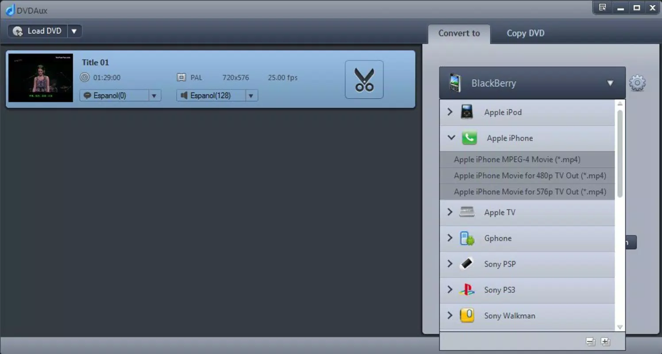Select Apple iPhone Movie for 576p TV Out
The height and width of the screenshot is (354, 662).
tap(527, 192)
